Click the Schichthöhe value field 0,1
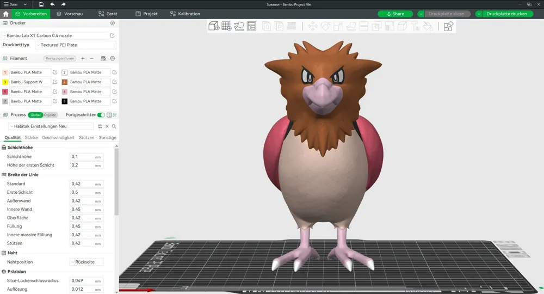 click(86, 157)
